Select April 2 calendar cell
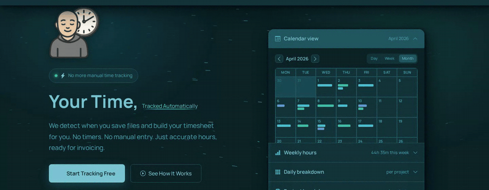This screenshot has width=489, height=190. pos(346,87)
